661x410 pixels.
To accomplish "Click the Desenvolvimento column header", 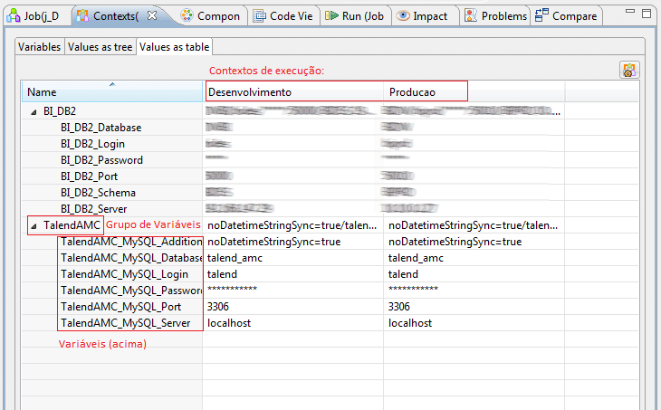I will point(293,92).
